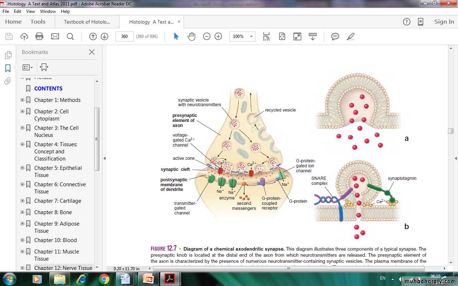Click the page number input field

pyautogui.click(x=125, y=36)
